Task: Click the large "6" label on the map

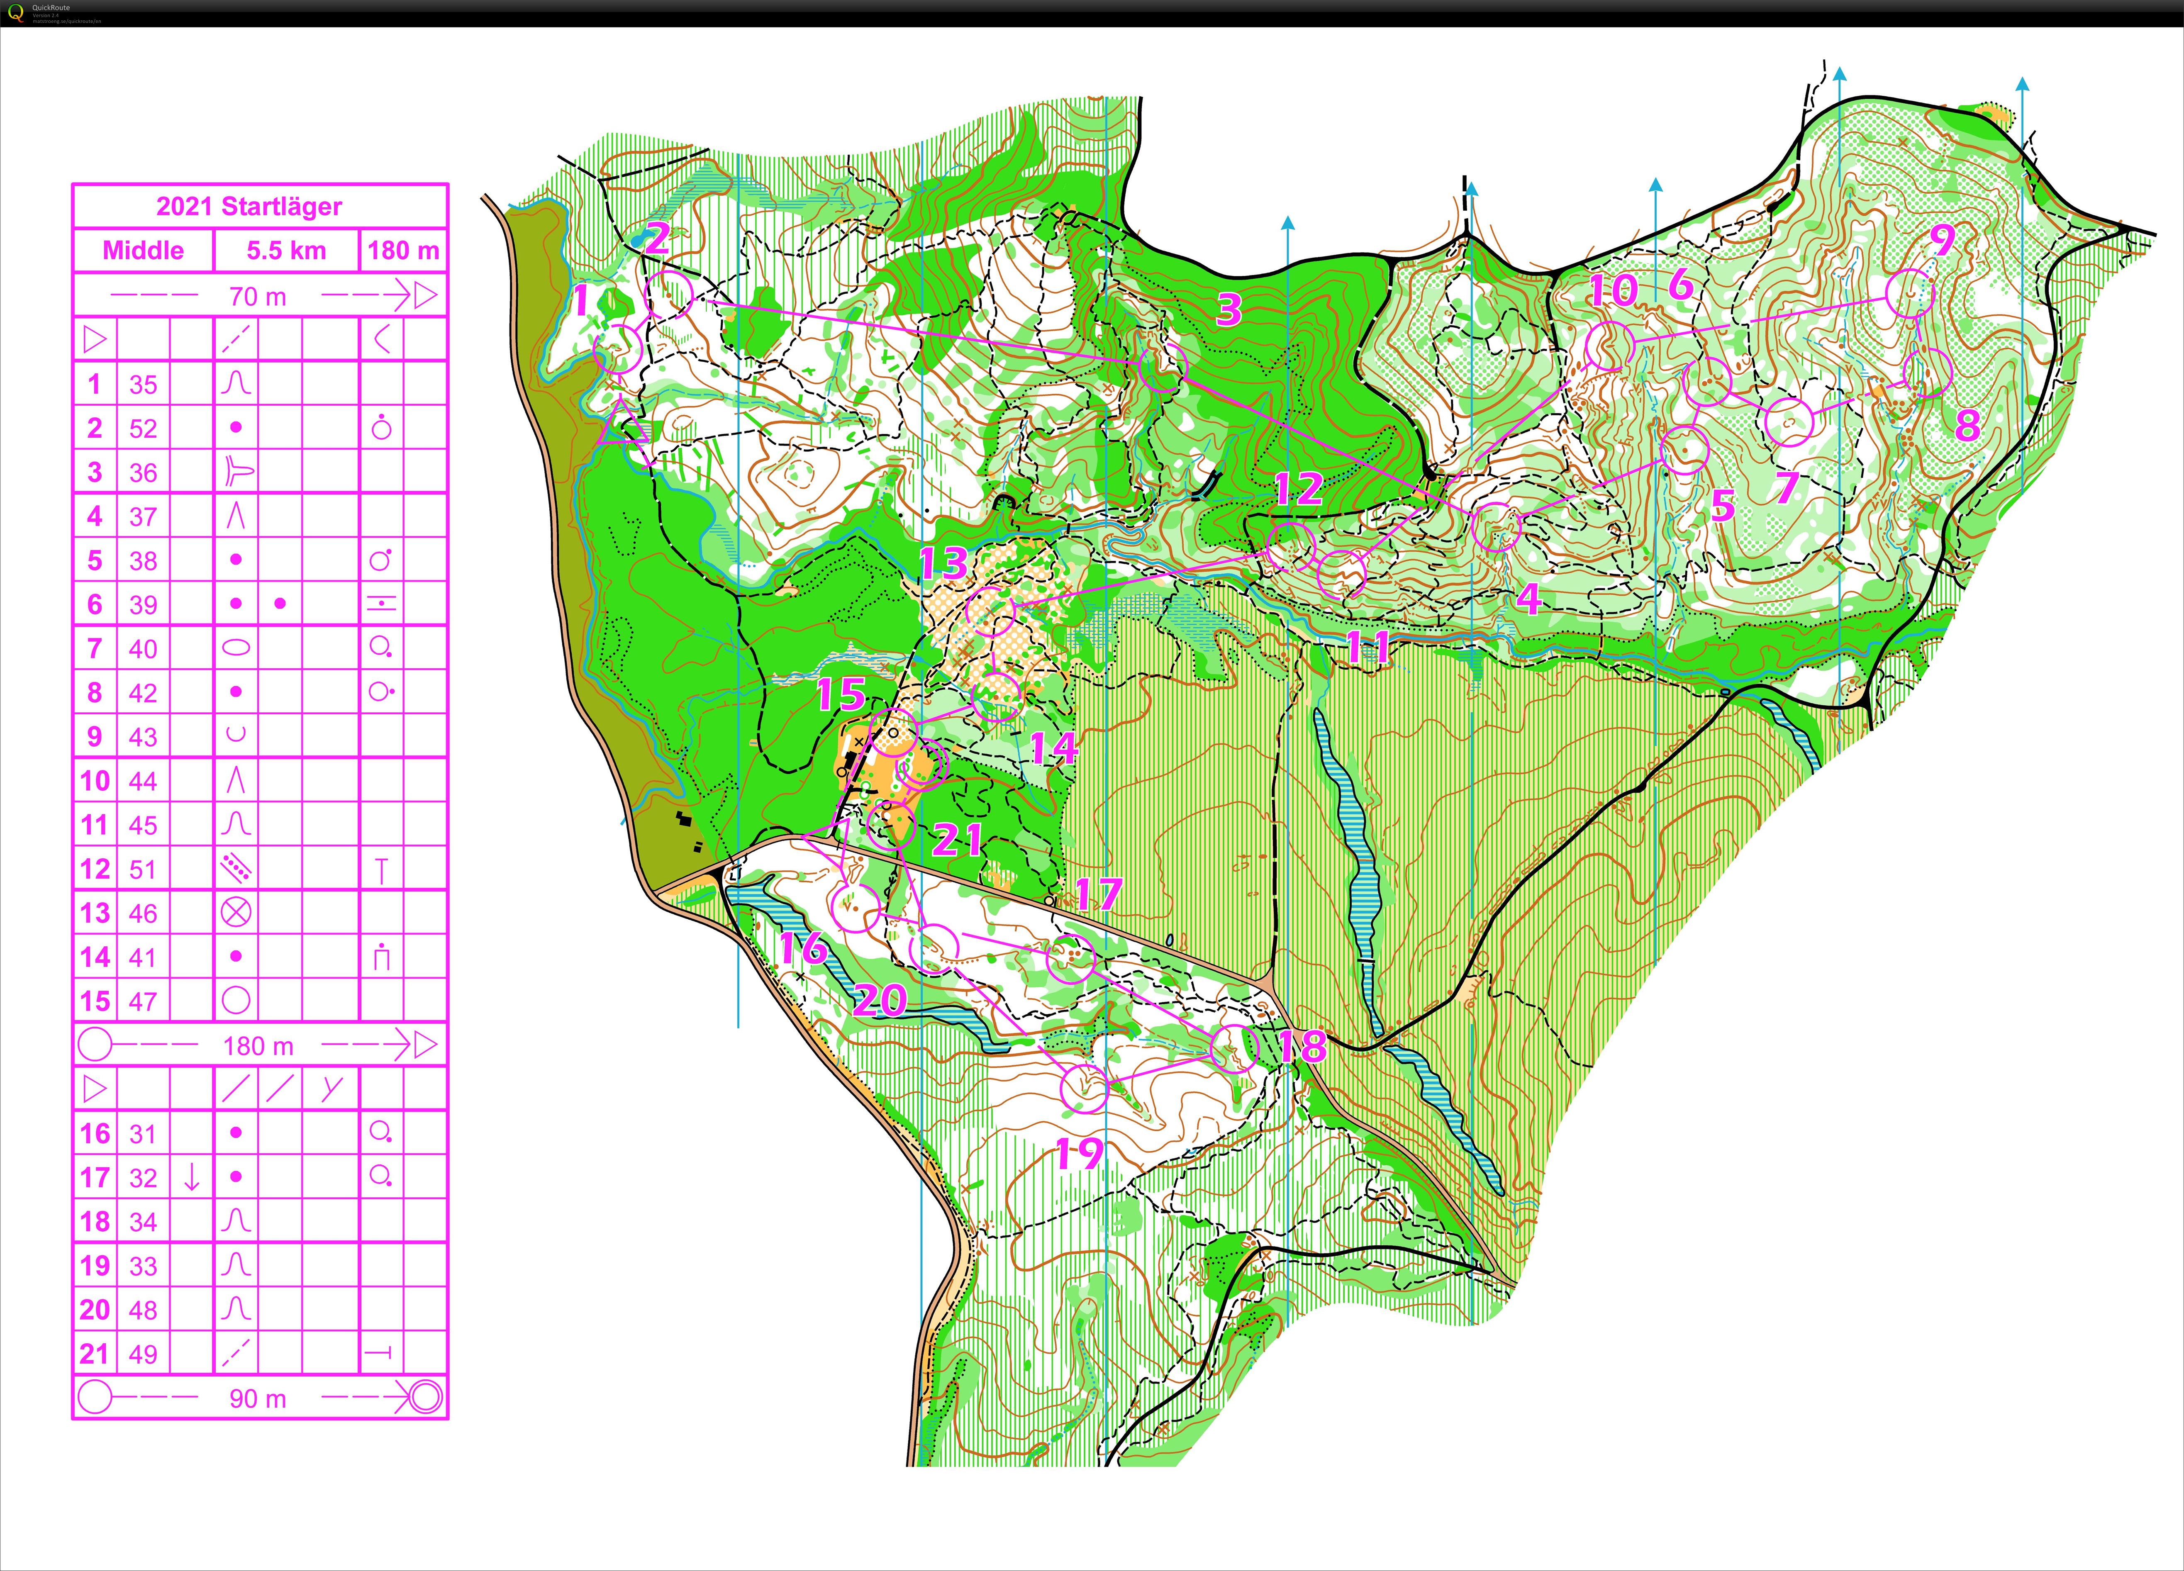Action: pyautogui.click(x=1680, y=285)
